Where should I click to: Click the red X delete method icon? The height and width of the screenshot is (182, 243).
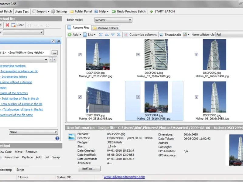point(7,25)
